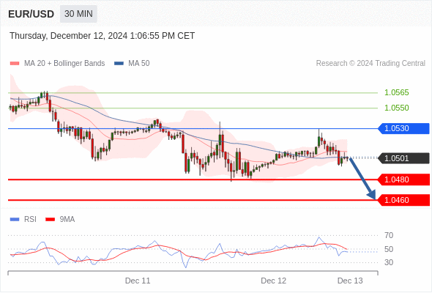Click the 30 MIN timeframe badge
432x293 pixels.
point(78,14)
